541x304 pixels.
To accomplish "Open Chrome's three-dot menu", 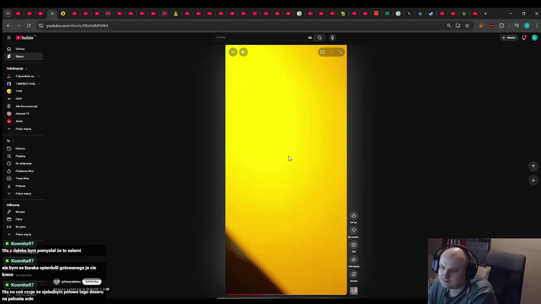I will click(x=537, y=26).
